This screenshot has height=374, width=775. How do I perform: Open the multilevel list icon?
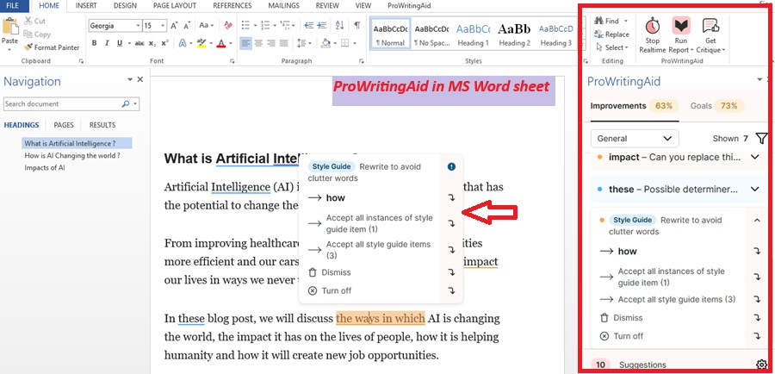pos(285,25)
